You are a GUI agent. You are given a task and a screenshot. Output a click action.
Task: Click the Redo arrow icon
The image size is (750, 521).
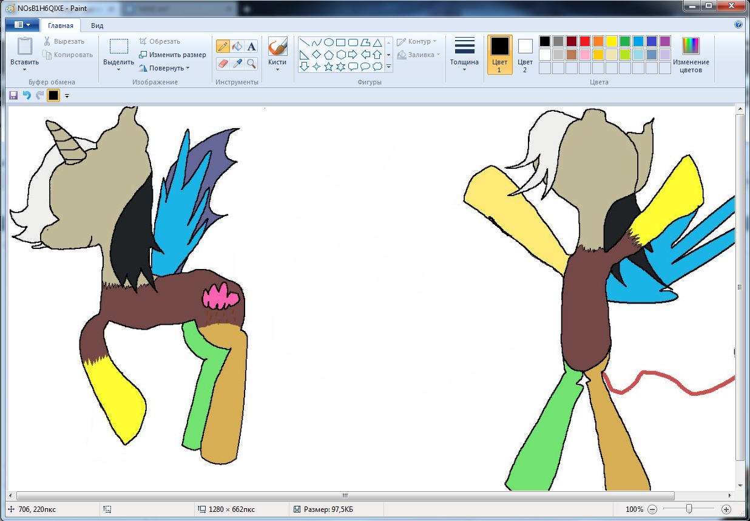tap(39, 95)
